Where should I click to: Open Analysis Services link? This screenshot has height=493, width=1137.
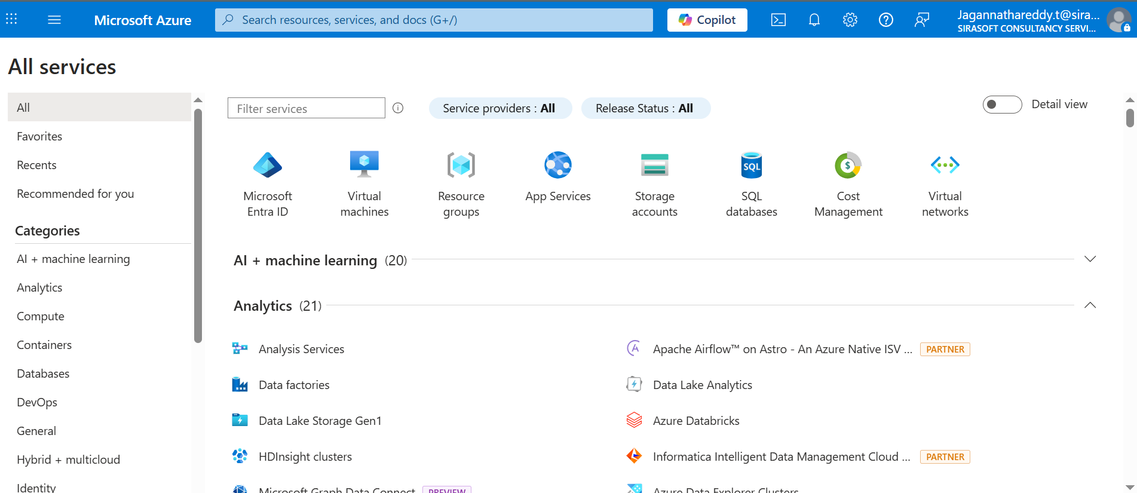point(301,349)
